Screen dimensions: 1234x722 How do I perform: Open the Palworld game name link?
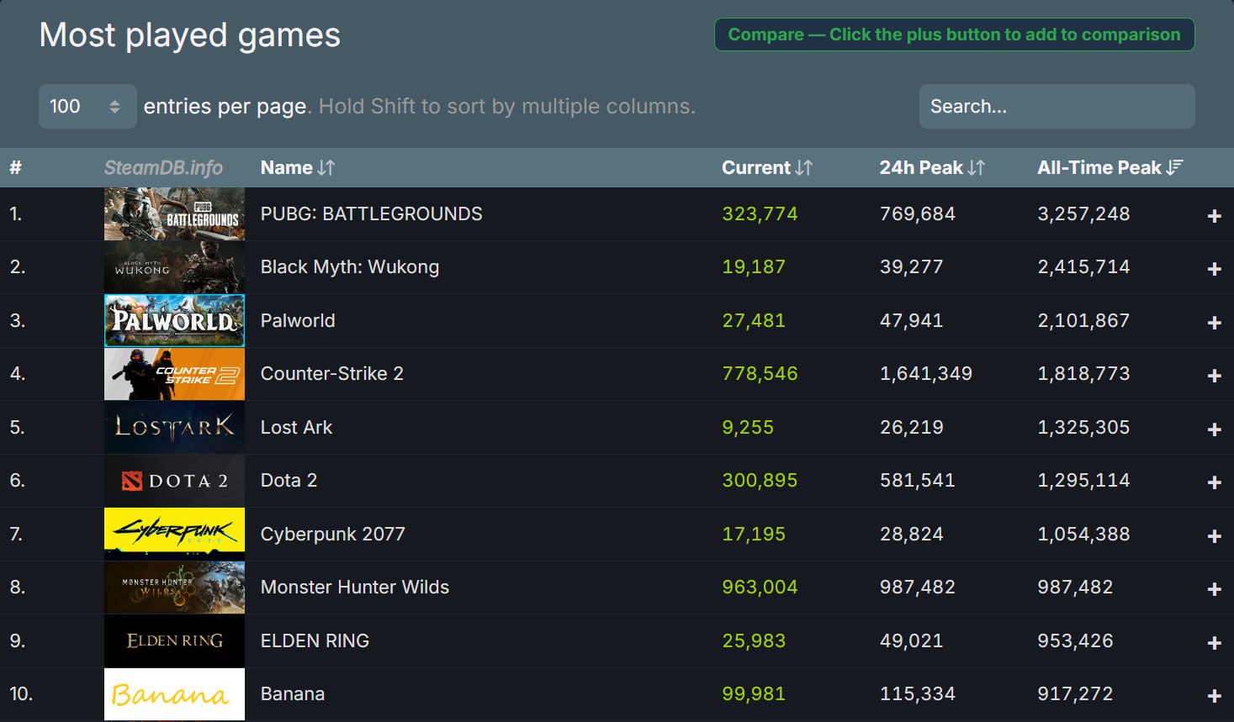tap(298, 321)
